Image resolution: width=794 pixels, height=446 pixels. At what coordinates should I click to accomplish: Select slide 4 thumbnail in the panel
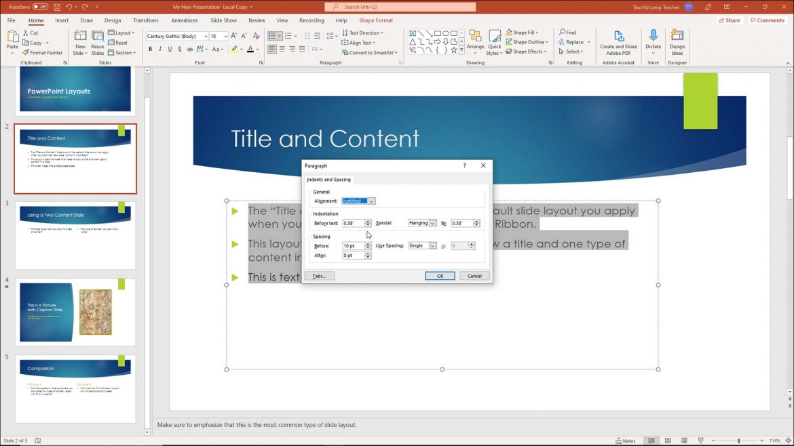75,312
